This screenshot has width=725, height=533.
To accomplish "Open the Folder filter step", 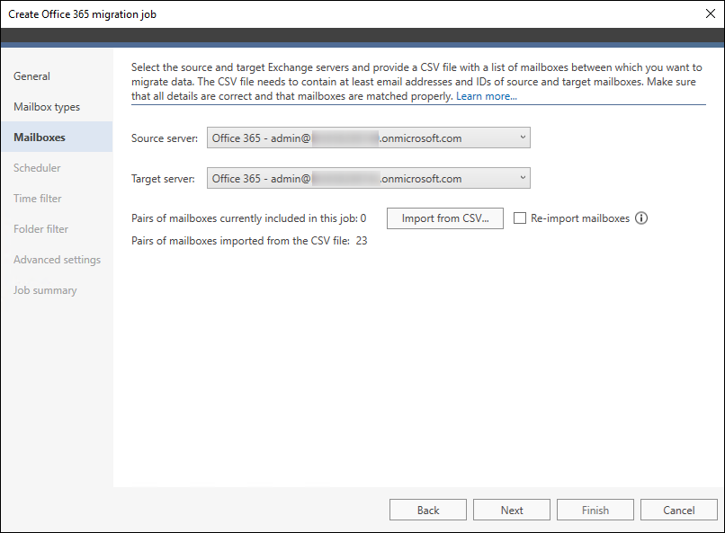I will (x=40, y=228).
